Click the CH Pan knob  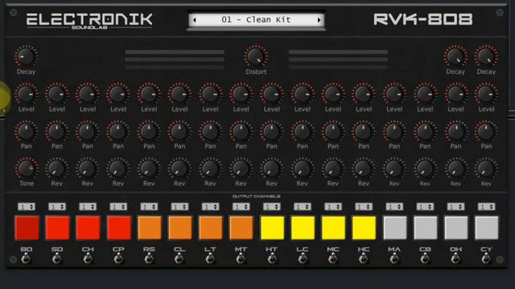click(88, 132)
